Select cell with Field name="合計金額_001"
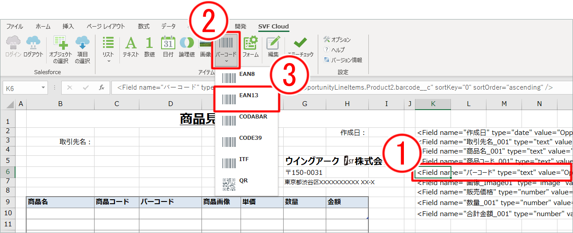Screen dimensions: 573x233 pyautogui.click(x=494, y=213)
